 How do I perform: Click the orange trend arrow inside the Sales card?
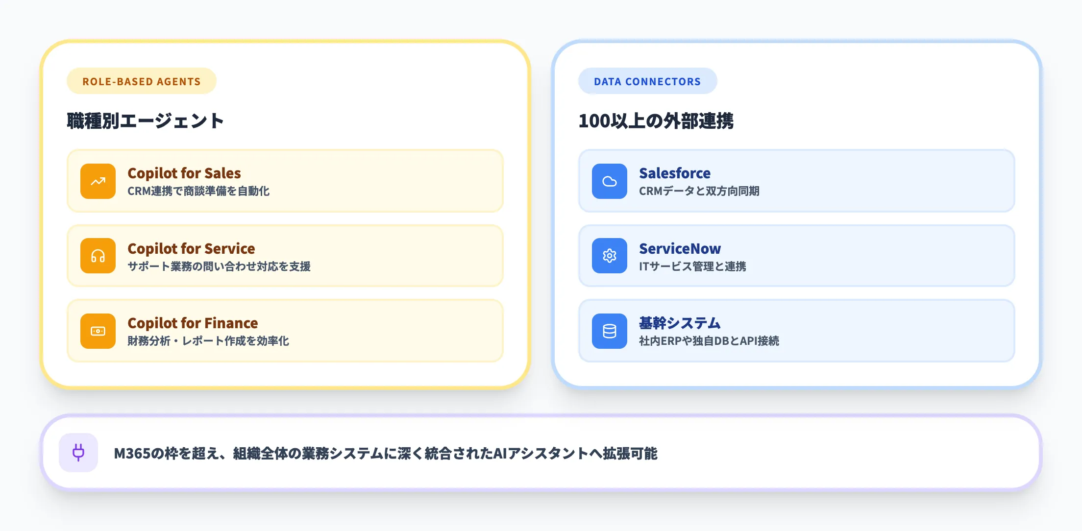click(98, 181)
